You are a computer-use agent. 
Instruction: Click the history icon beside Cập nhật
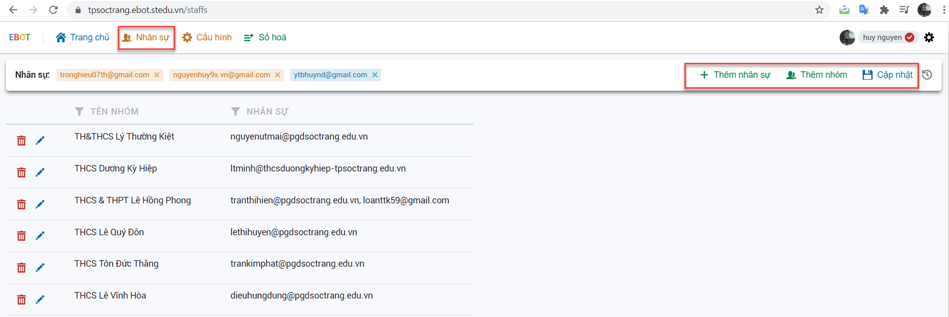[927, 75]
